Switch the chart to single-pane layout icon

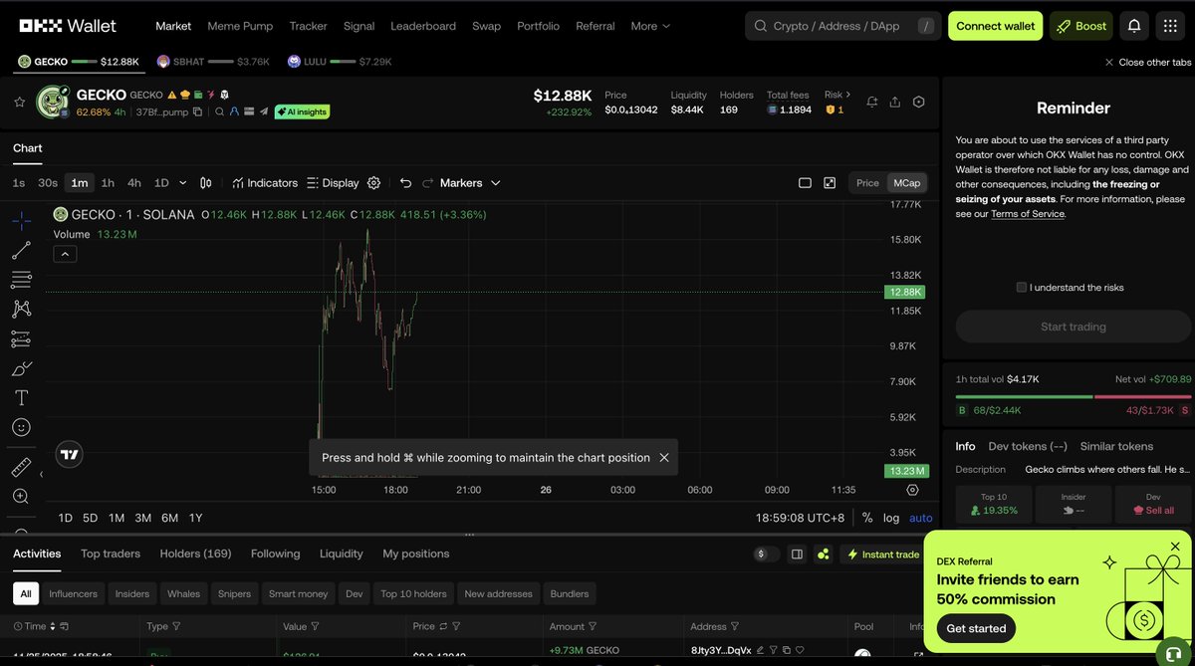pos(805,183)
